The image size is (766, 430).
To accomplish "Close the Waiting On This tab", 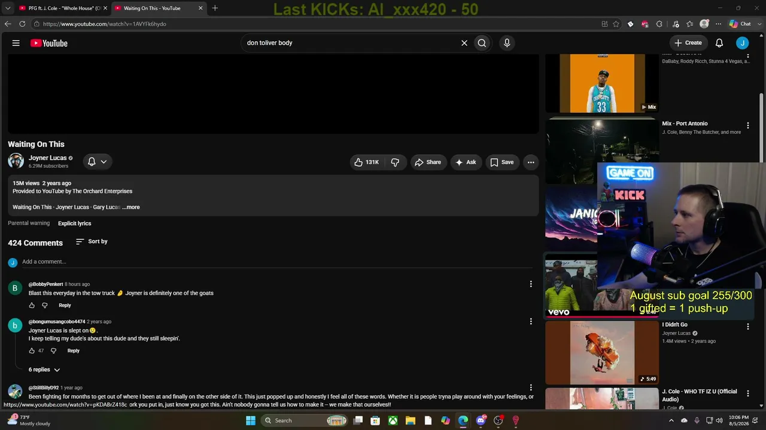I will pyautogui.click(x=200, y=8).
